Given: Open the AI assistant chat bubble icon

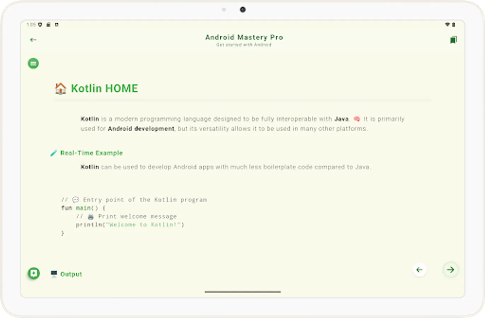Looking at the screenshot, I should pyautogui.click(x=33, y=273).
